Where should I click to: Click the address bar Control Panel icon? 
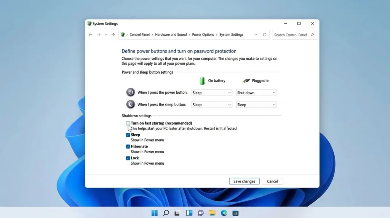point(123,35)
